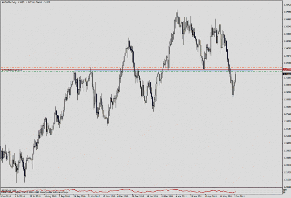
Task: Click the 4 Mar 2011 date label
Action: [x=181, y=196]
